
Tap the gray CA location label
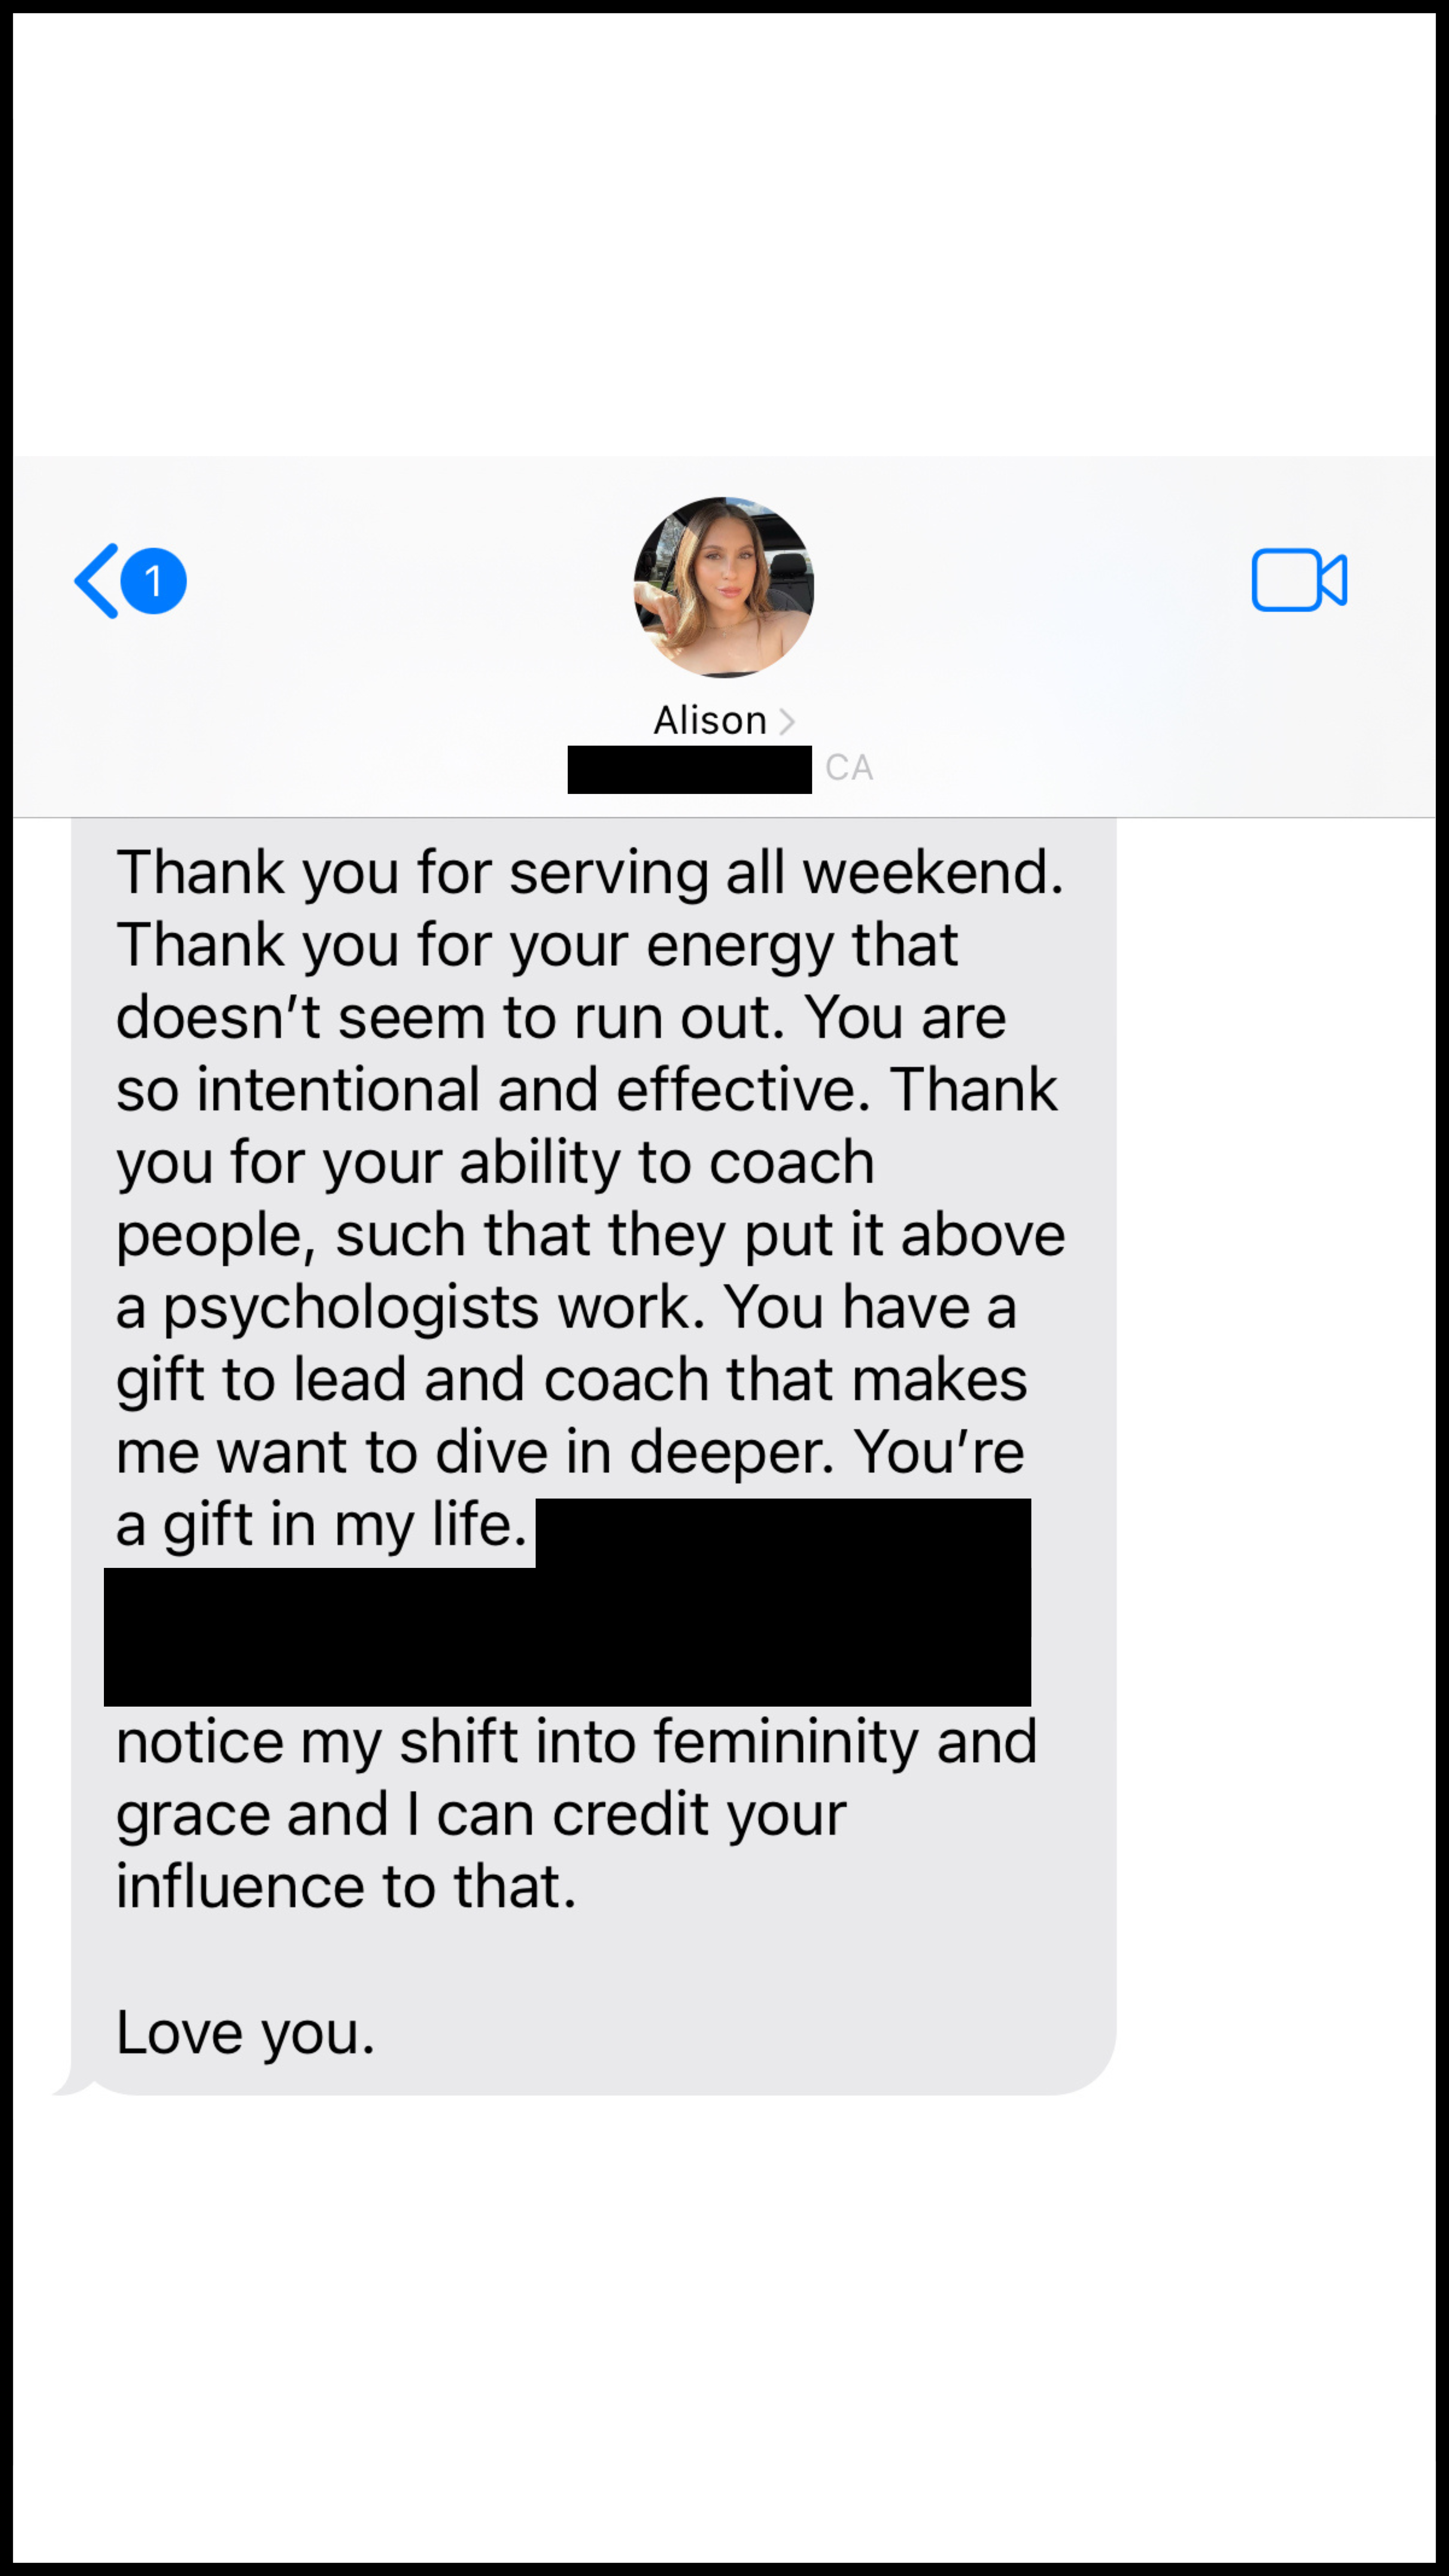(x=849, y=768)
